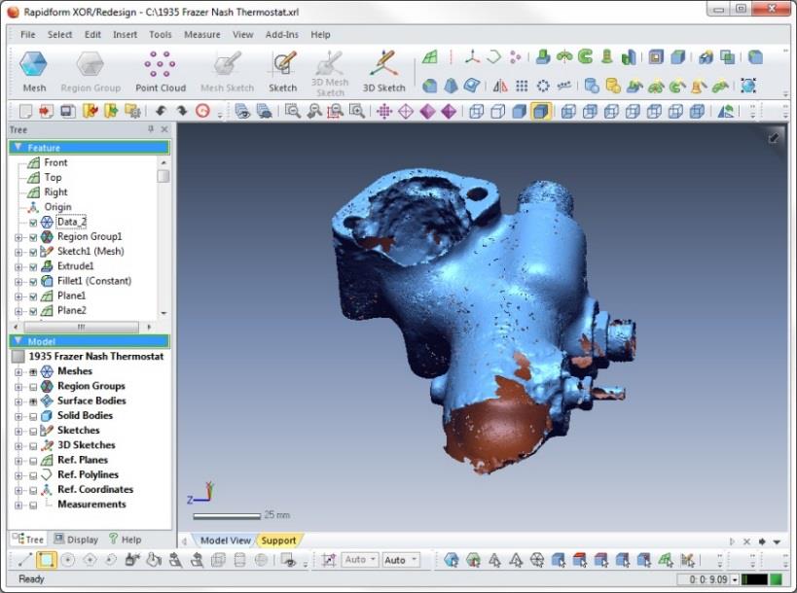Click the green swatch in status bar
The height and width of the screenshot is (593, 797).
tap(777, 579)
